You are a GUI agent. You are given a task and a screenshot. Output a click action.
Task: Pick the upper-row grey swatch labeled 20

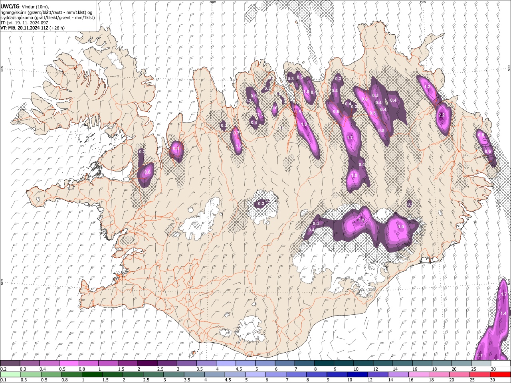(x=461, y=363)
